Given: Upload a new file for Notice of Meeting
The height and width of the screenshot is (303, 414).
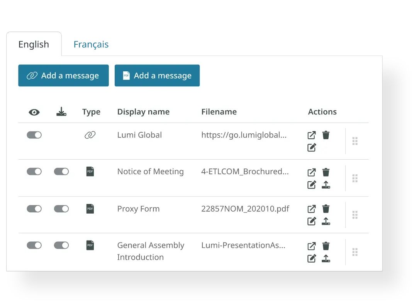Looking at the screenshot, I should tap(326, 185).
